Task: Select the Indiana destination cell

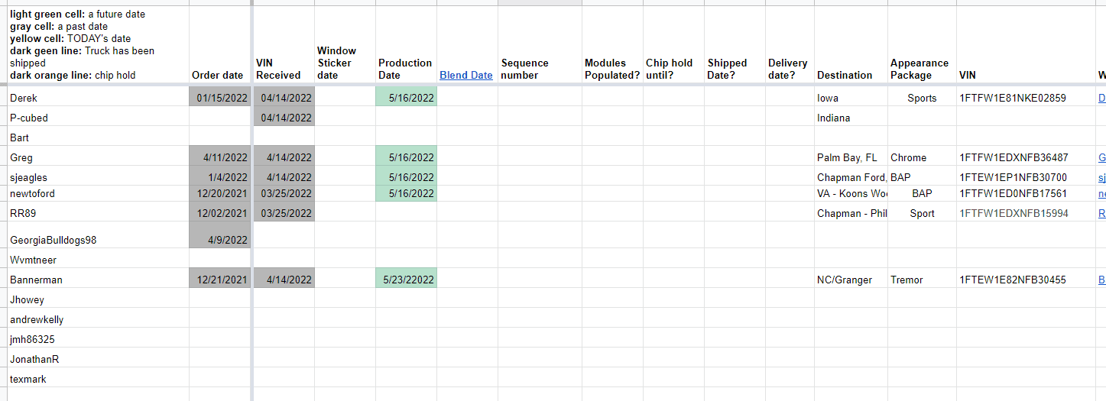Action: click(x=833, y=118)
